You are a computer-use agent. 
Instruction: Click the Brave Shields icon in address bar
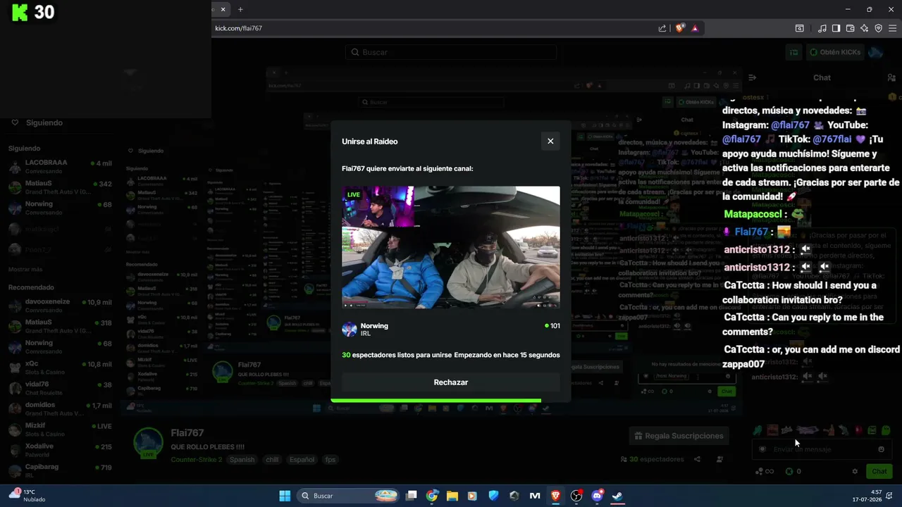pos(680,28)
